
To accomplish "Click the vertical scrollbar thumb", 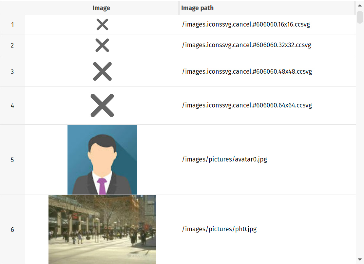I will (360, 17).
